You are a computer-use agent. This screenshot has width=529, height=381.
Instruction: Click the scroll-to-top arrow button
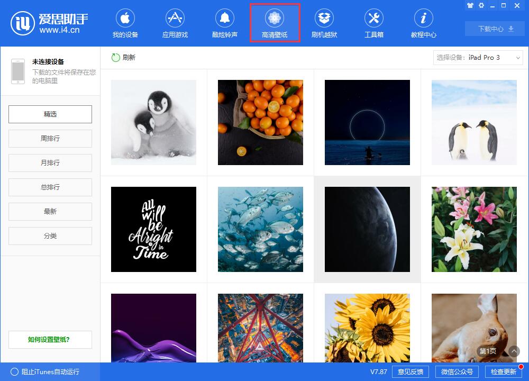514,351
